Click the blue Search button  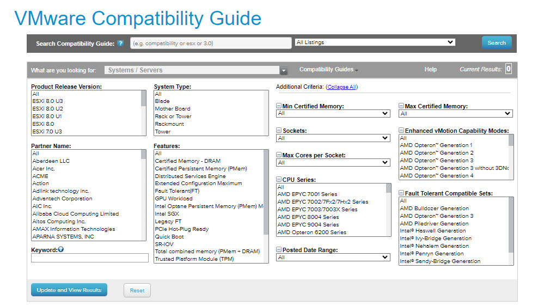(497, 43)
